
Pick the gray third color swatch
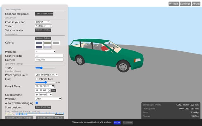point(56,43)
